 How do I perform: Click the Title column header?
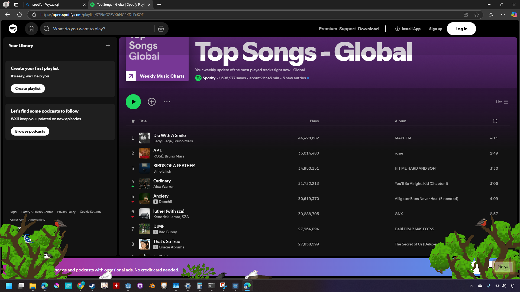[143, 121]
